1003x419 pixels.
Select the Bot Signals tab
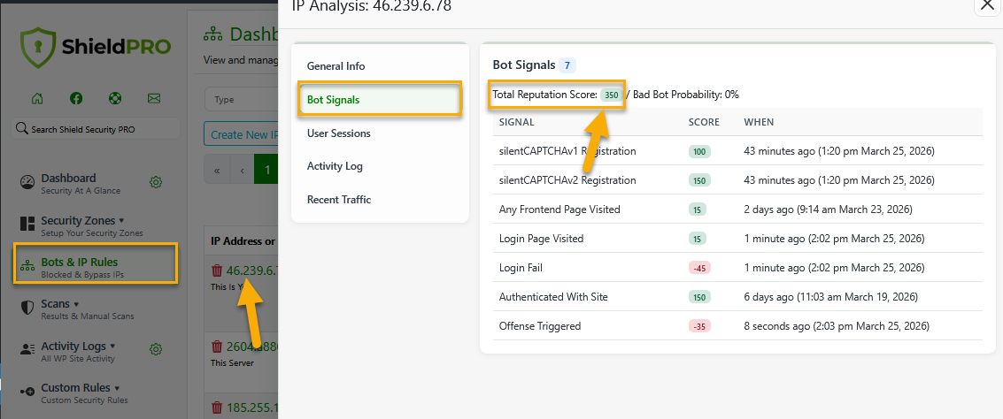[x=380, y=99]
